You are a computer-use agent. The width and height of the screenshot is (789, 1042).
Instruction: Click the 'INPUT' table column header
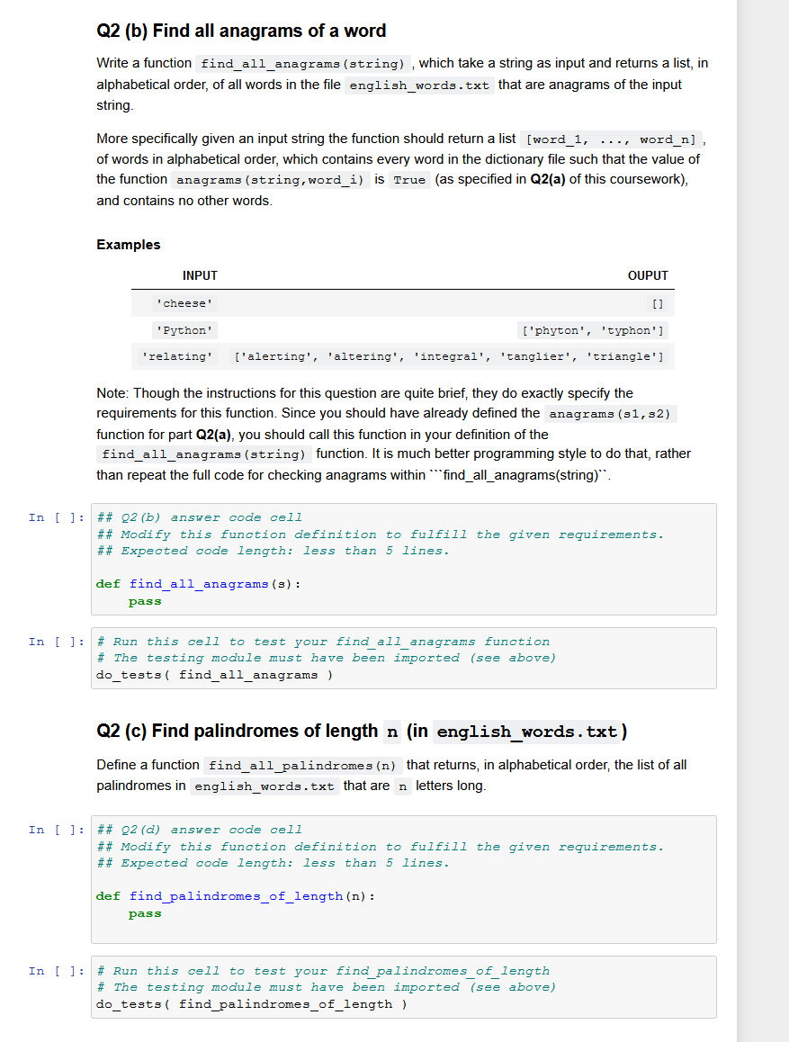200,275
